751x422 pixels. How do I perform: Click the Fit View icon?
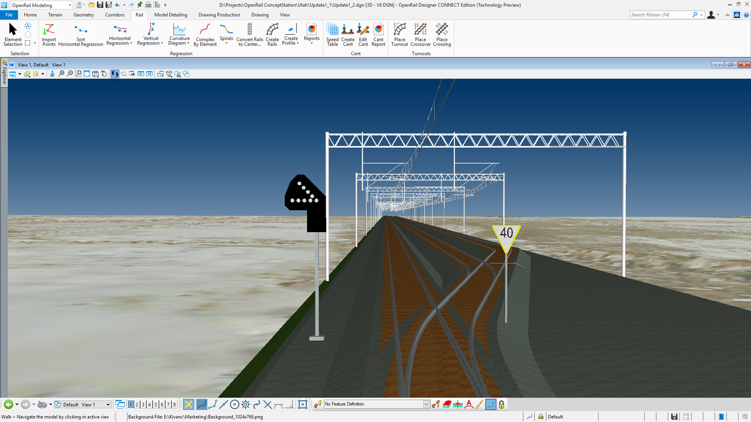[x=87, y=74]
